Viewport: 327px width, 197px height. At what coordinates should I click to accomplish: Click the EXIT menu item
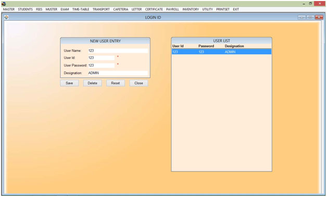236,9
